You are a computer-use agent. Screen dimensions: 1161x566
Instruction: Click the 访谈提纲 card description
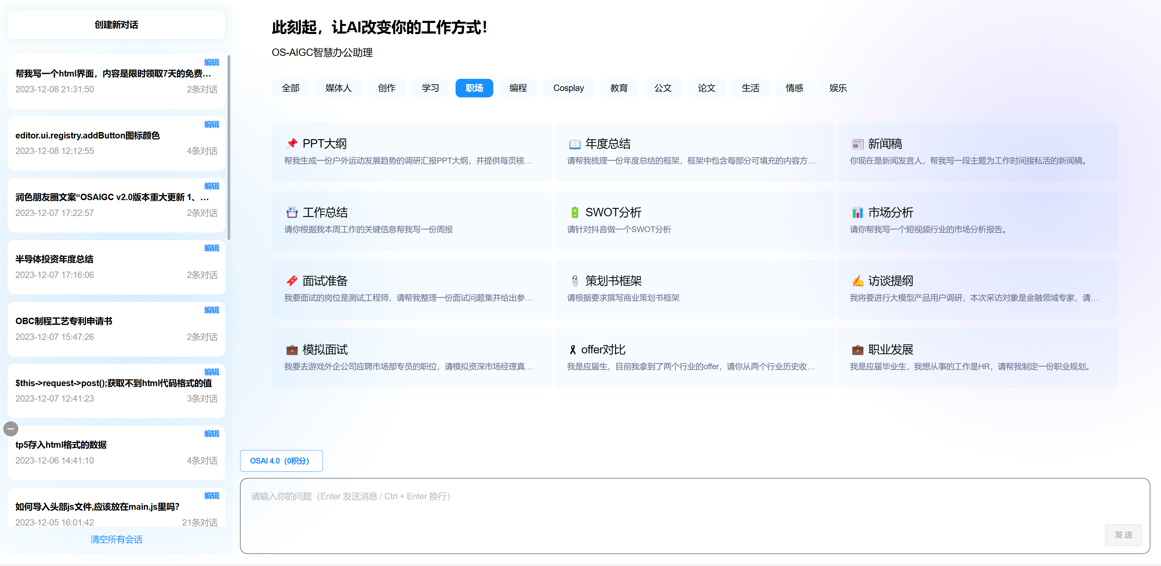(974, 298)
